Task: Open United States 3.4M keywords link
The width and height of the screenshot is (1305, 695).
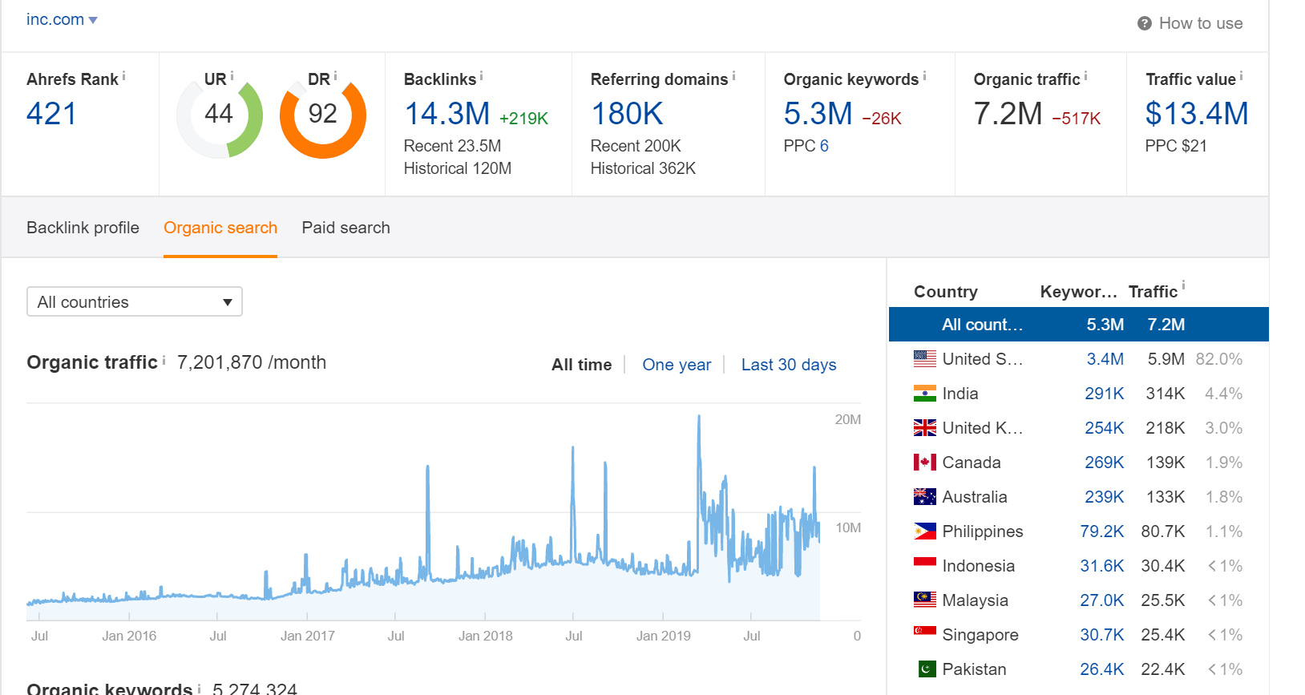Action: (x=1105, y=359)
